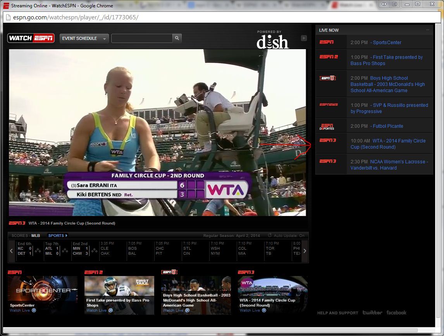Minimize the Live Now list

[428, 30]
